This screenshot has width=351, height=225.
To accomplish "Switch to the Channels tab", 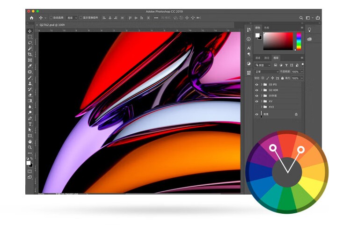I will coord(258,58).
